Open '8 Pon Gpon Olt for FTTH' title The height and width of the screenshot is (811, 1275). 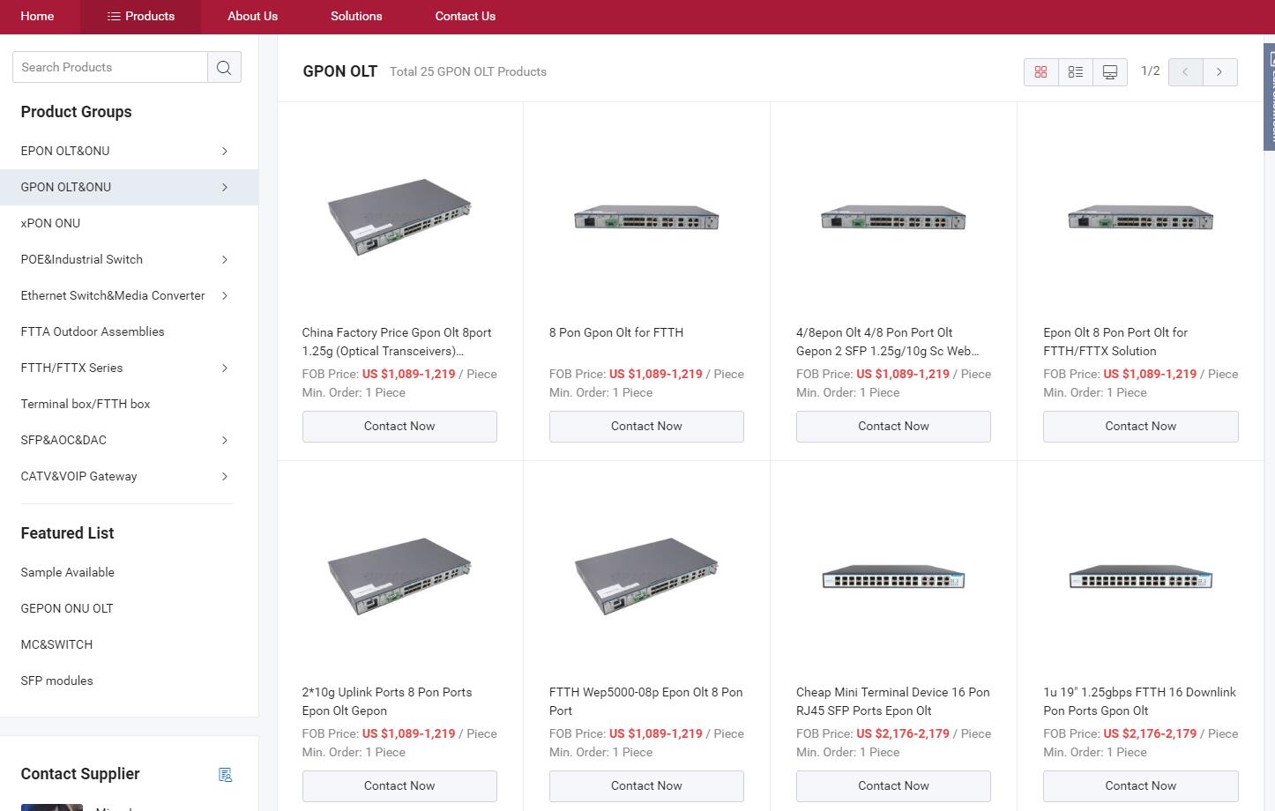[x=616, y=332]
